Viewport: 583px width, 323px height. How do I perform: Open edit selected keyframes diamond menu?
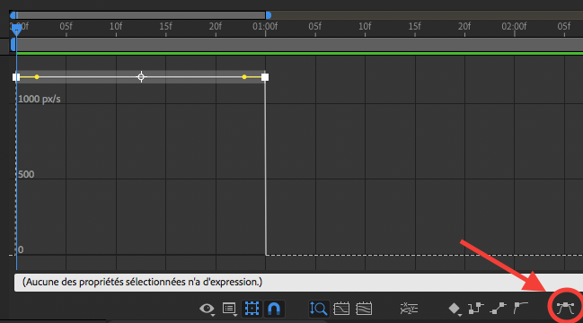pyautogui.click(x=454, y=309)
